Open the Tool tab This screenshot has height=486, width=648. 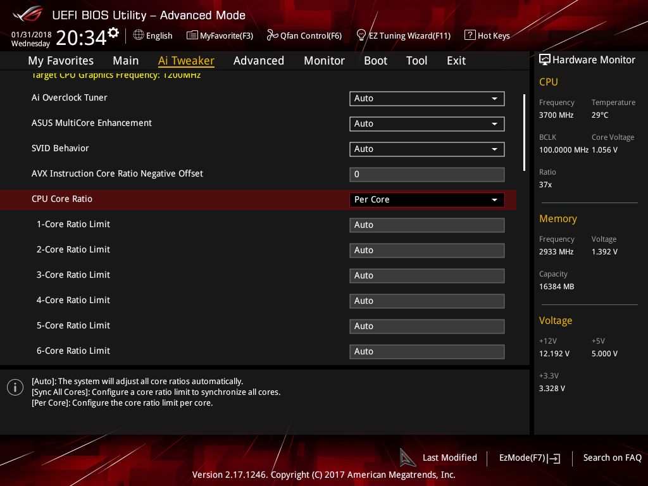click(x=416, y=61)
